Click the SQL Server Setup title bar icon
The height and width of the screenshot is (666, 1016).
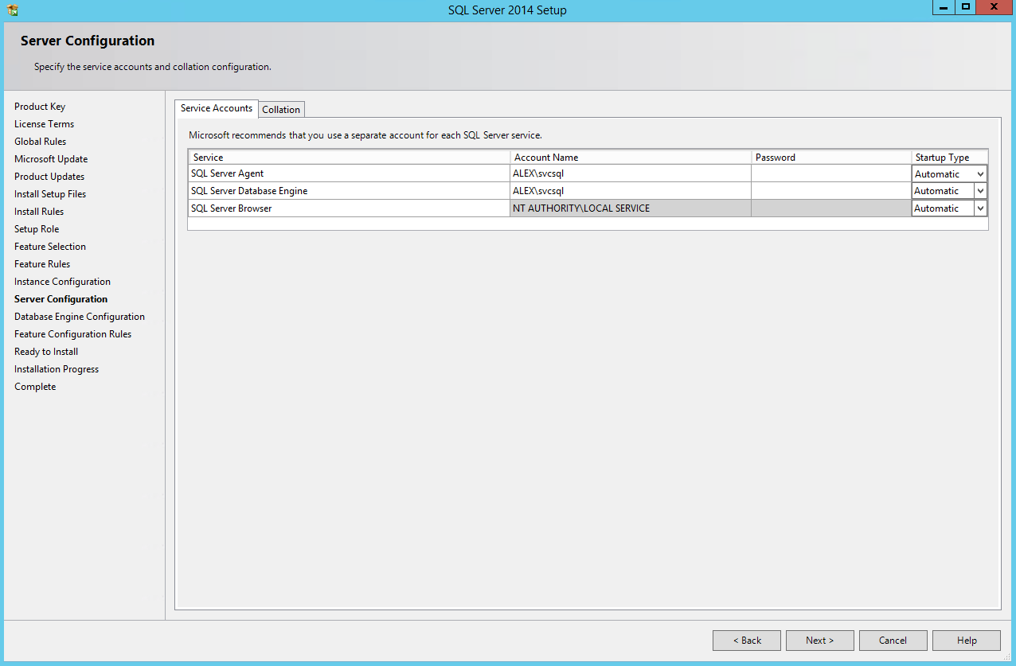coord(10,9)
